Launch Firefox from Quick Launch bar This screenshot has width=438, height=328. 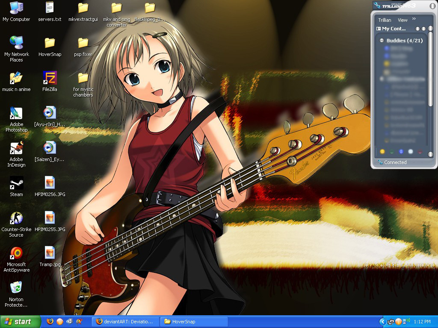(x=50, y=322)
